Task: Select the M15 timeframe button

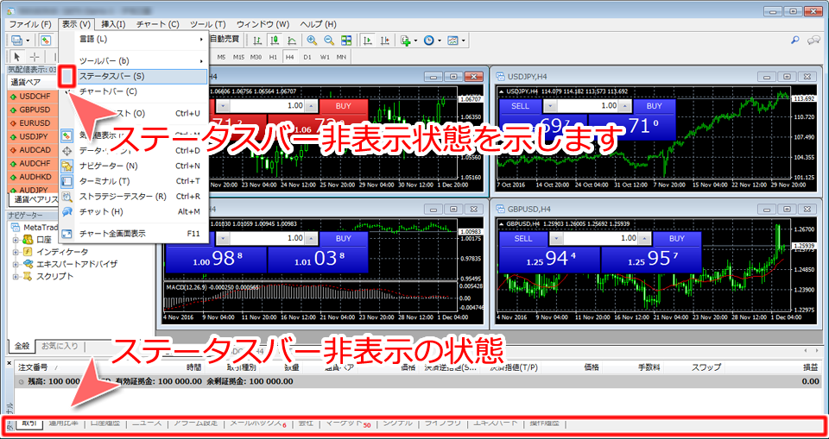Action: pos(238,57)
